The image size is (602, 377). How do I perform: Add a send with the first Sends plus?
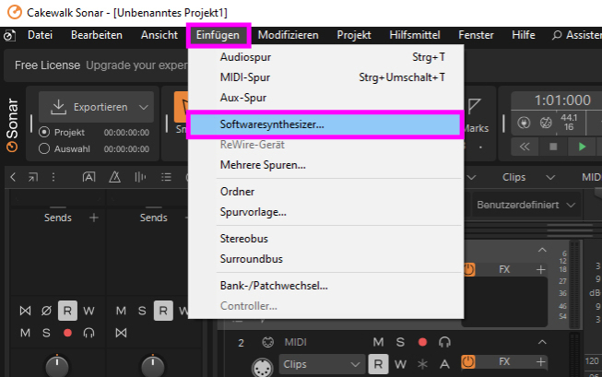tap(94, 218)
